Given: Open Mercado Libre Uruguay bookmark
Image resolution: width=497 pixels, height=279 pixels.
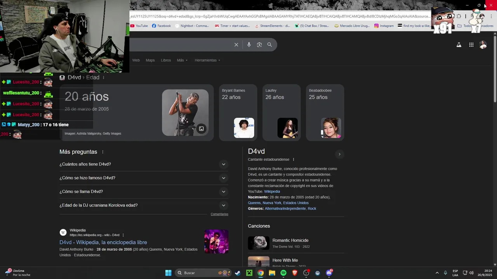Looking at the screenshot, I should [352, 26].
